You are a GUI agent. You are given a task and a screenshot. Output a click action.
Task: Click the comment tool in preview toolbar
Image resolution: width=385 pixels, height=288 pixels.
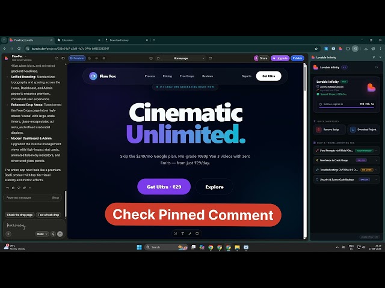(197, 233)
